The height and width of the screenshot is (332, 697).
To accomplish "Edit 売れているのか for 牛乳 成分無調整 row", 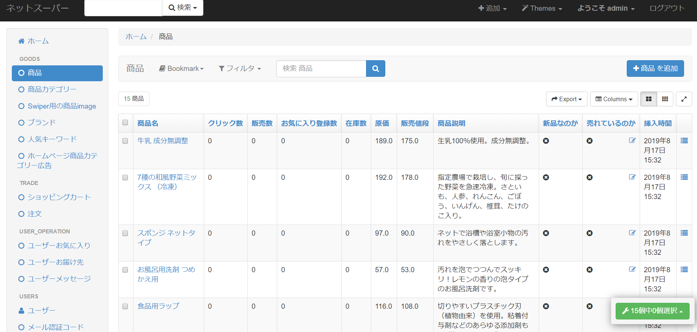I will click(632, 140).
